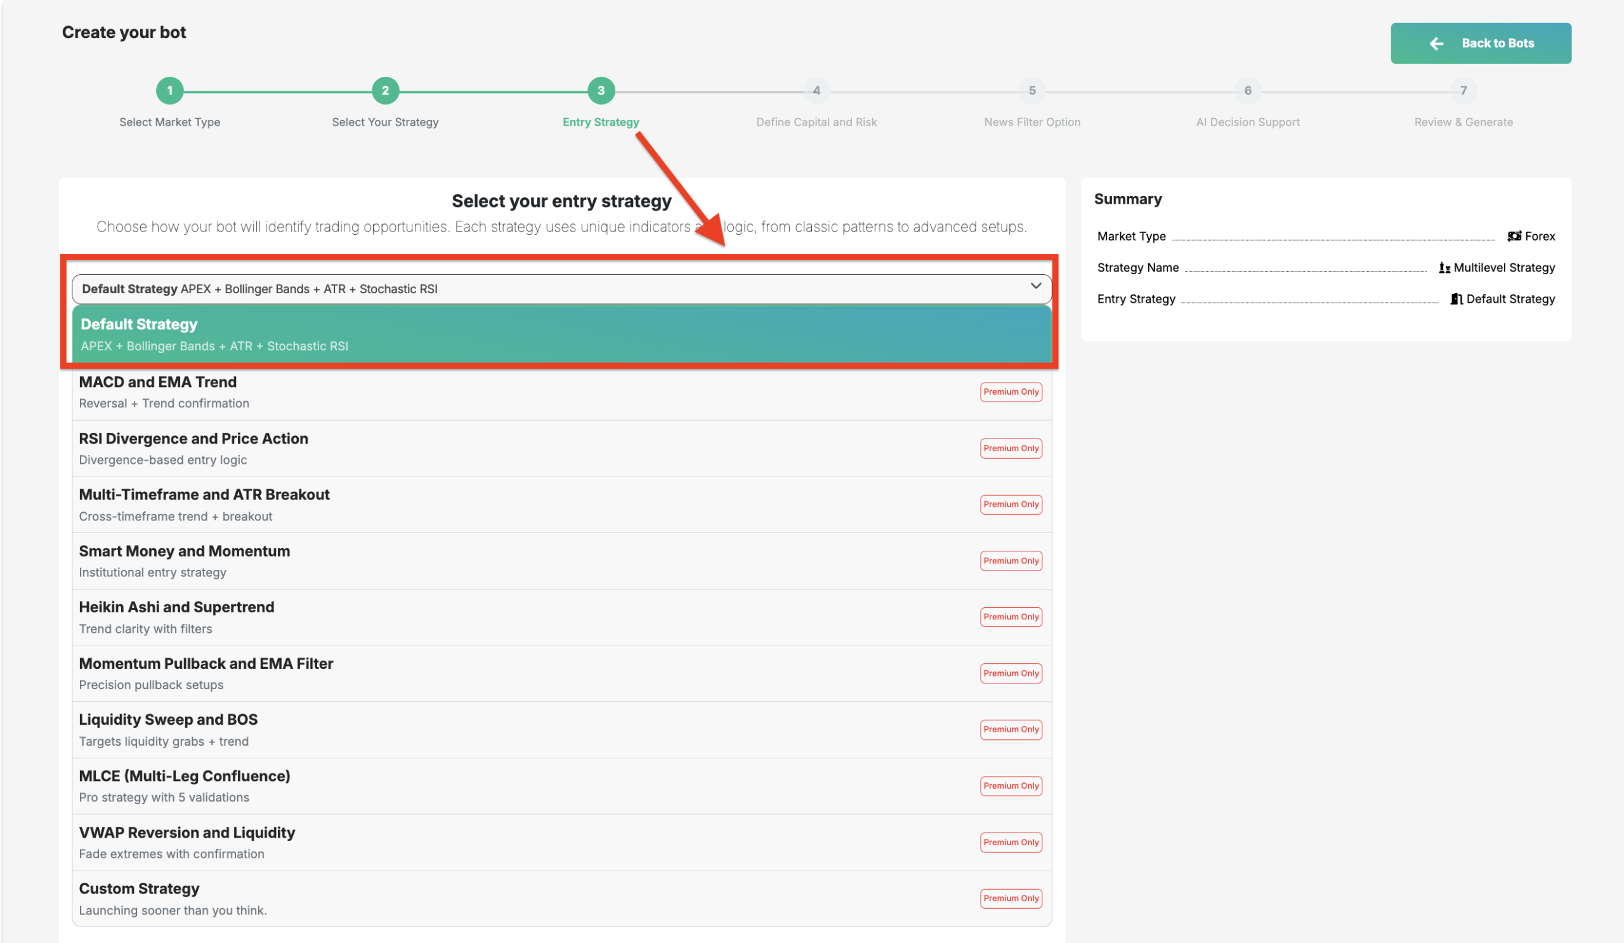
Task: Open step 6 AI Decision Support
Action: 1247,91
